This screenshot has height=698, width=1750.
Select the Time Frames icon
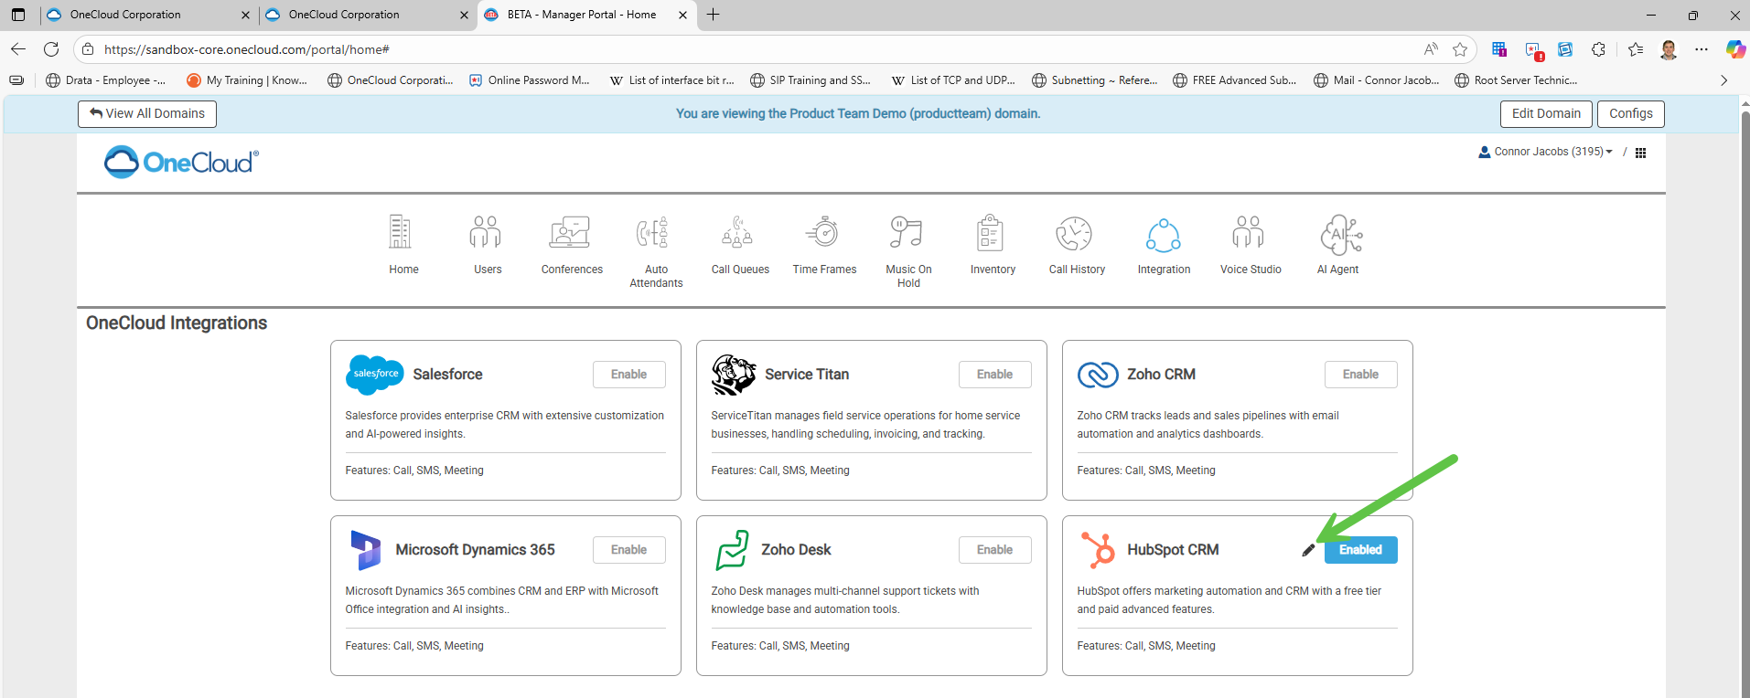[824, 234]
